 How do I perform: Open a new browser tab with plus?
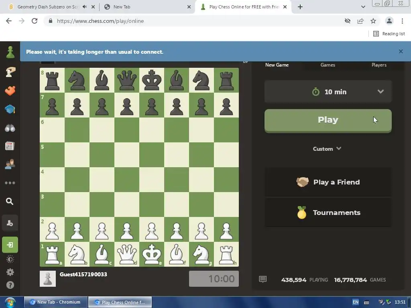(300, 7)
